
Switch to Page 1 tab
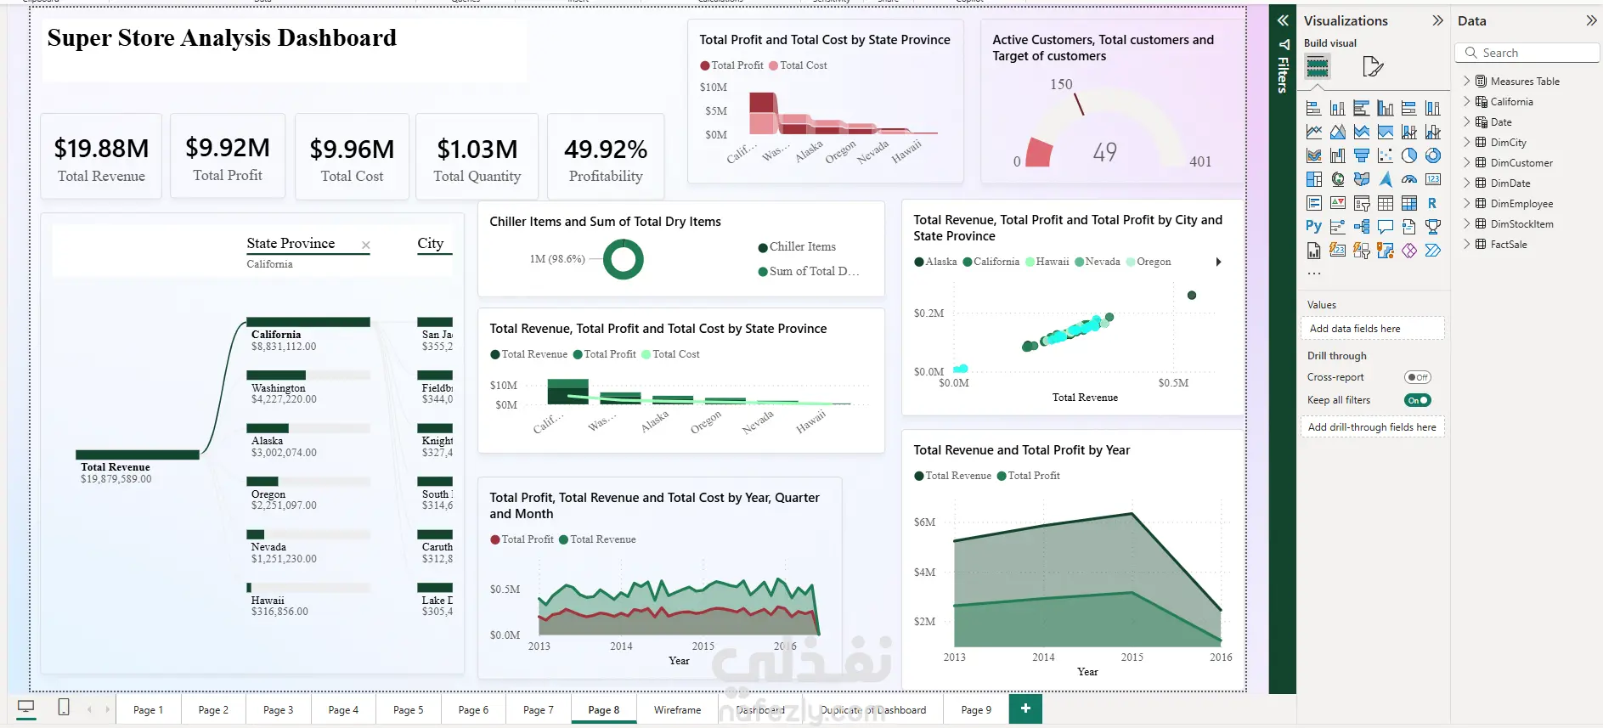click(148, 709)
